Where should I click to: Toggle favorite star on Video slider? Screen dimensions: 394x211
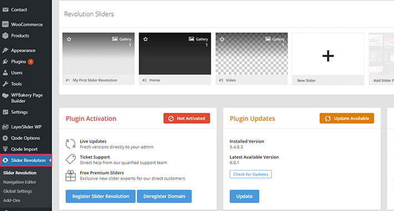pyautogui.click(x=222, y=39)
